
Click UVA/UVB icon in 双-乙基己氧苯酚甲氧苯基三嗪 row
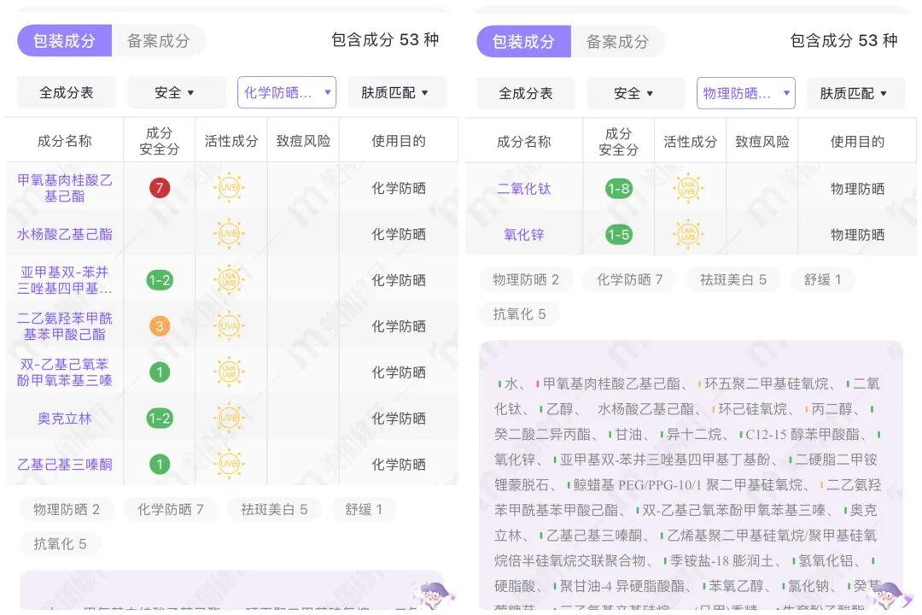(230, 372)
